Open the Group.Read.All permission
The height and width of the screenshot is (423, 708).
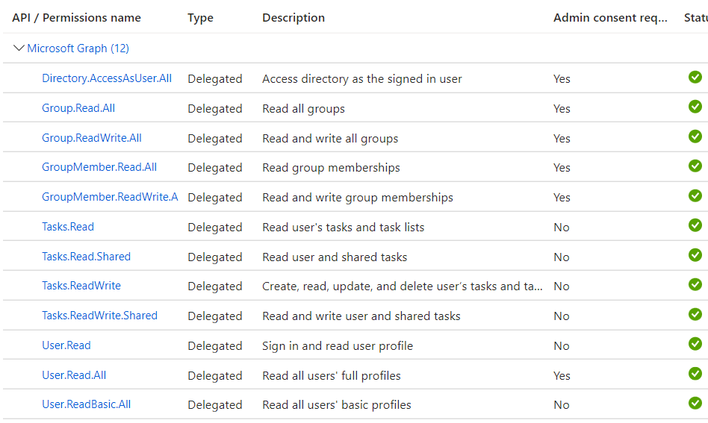tap(78, 108)
